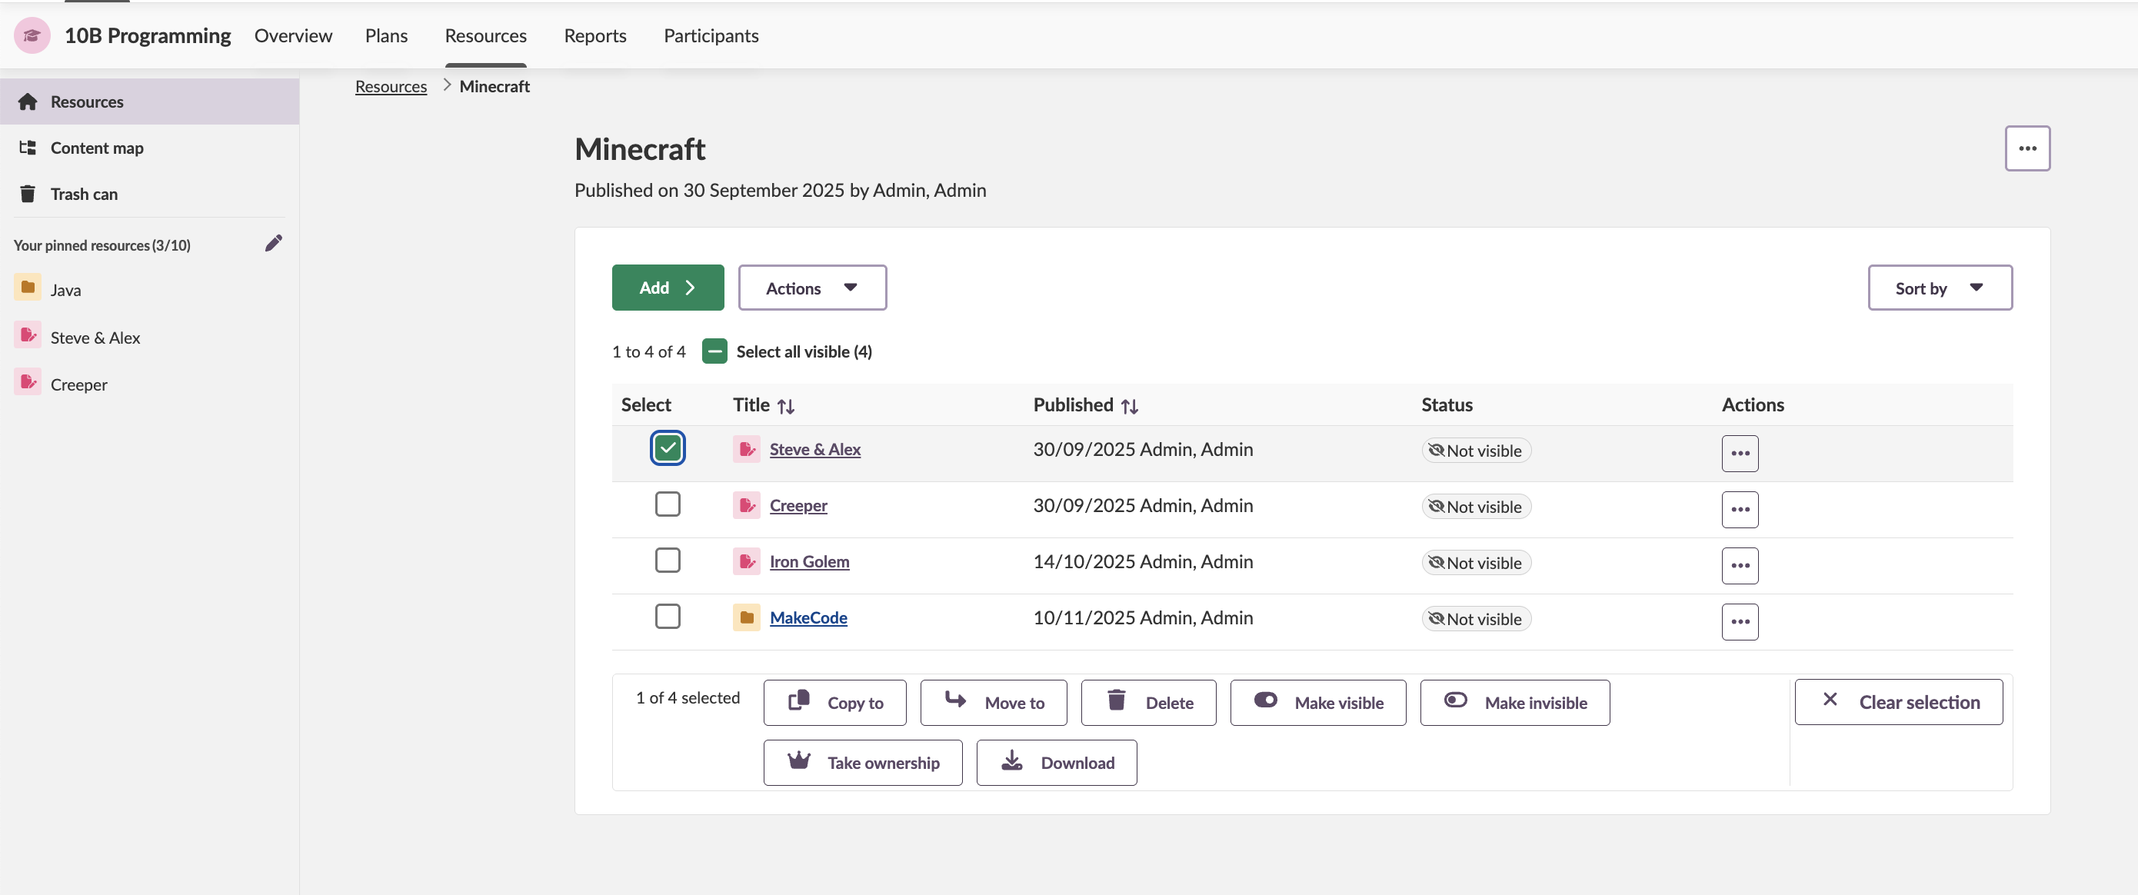Open the three-dot menu for Iron Golem
The image size is (2138, 895).
(1739, 566)
